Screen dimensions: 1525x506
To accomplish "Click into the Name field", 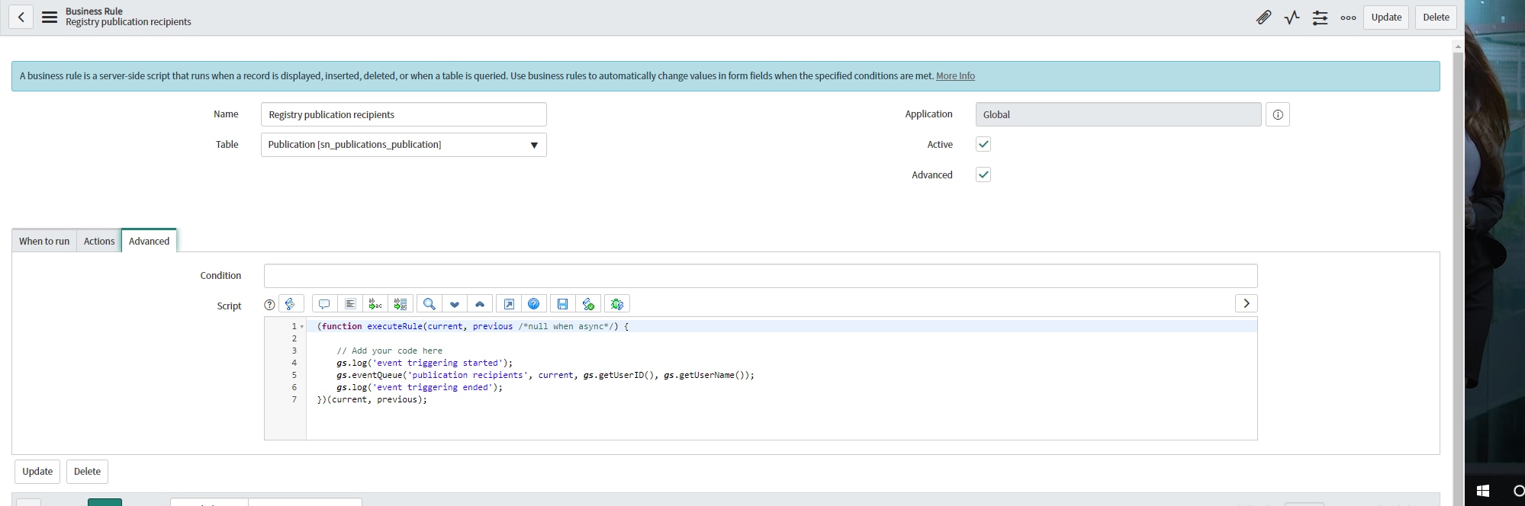I will click(404, 114).
